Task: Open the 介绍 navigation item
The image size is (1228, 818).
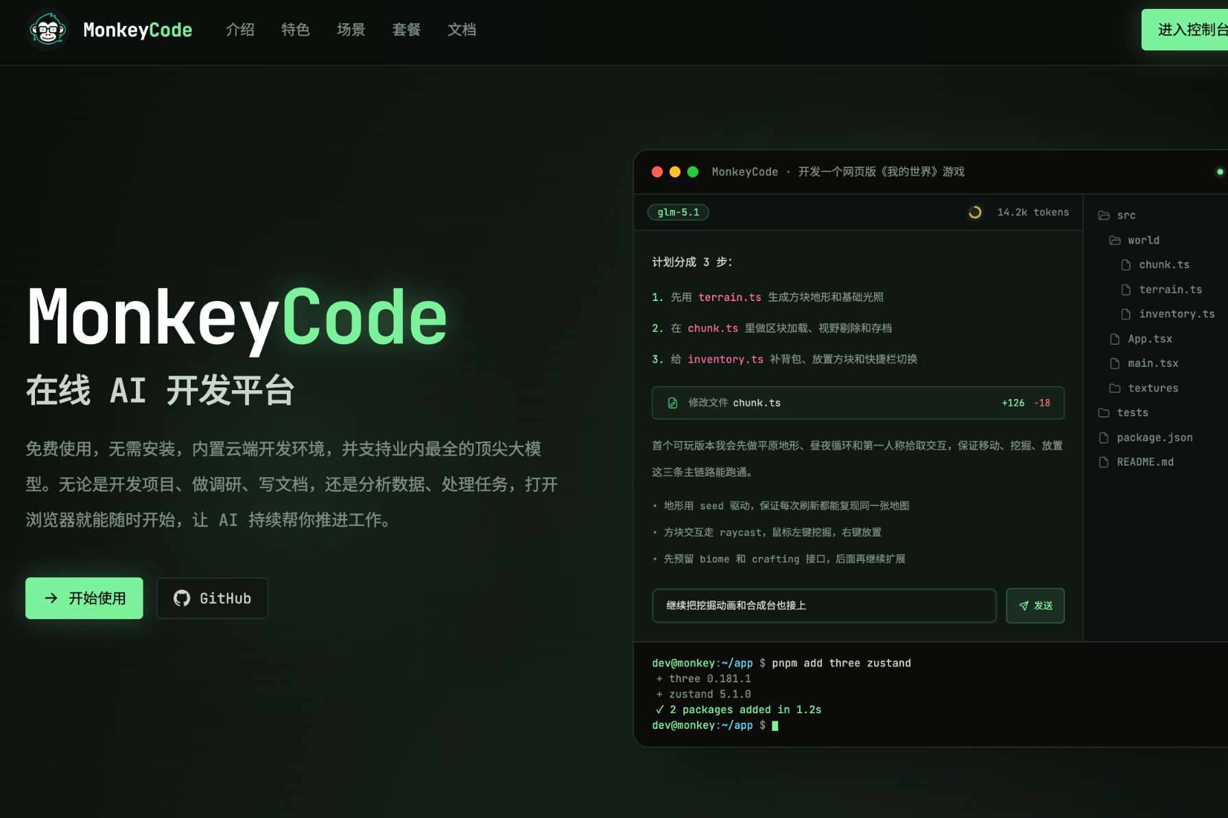Action: [240, 29]
